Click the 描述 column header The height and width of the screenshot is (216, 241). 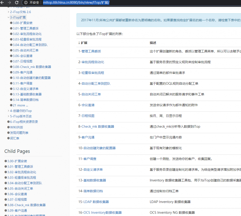point(153,43)
